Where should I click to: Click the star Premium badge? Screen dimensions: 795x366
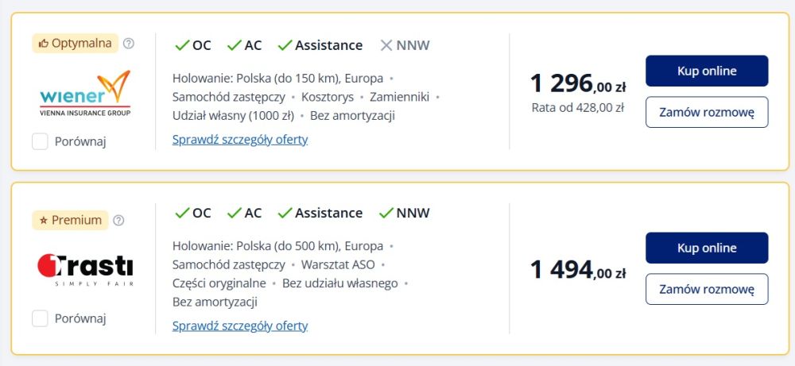coord(70,220)
